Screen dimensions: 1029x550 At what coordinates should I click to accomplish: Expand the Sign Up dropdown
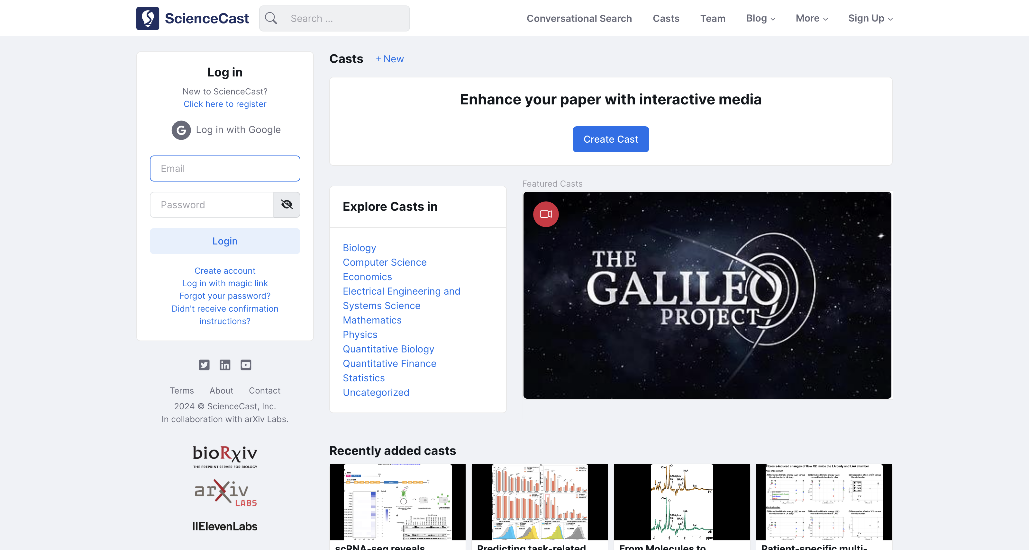pos(870,18)
